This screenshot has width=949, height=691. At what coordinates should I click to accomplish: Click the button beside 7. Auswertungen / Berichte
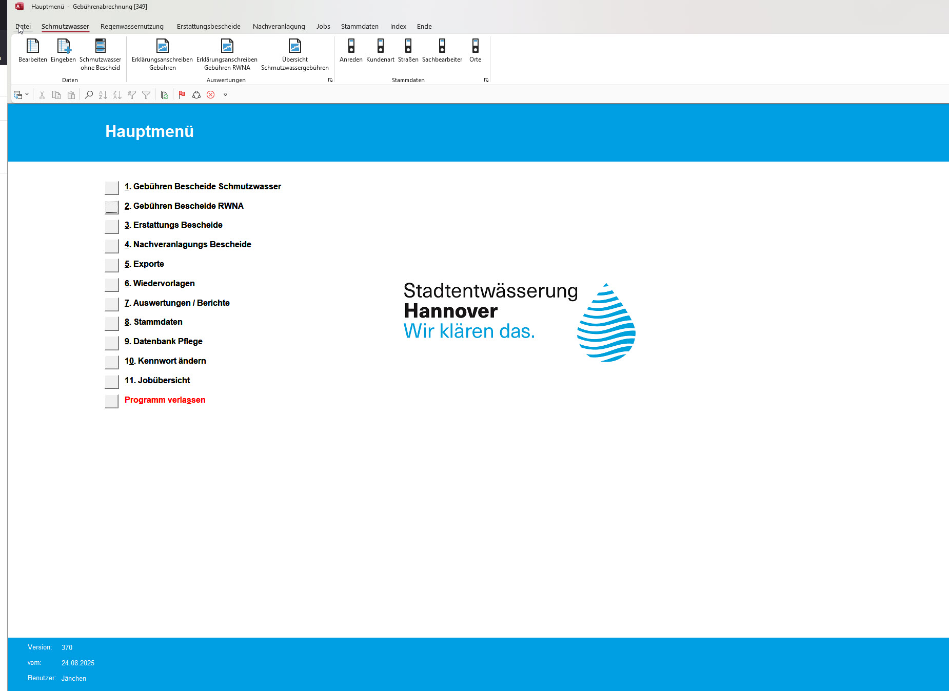pos(111,304)
